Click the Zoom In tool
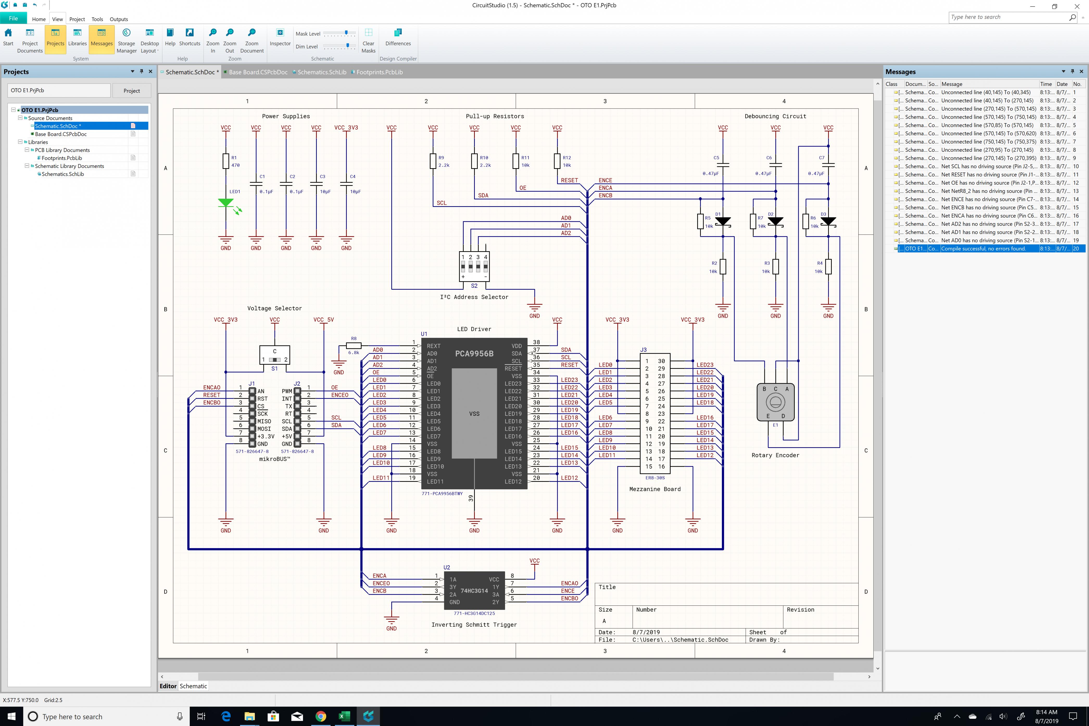 (213, 41)
